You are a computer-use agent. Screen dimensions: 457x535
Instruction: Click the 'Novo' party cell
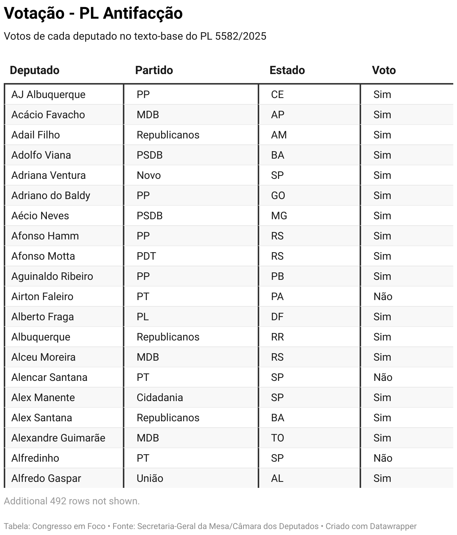pyautogui.click(x=149, y=175)
